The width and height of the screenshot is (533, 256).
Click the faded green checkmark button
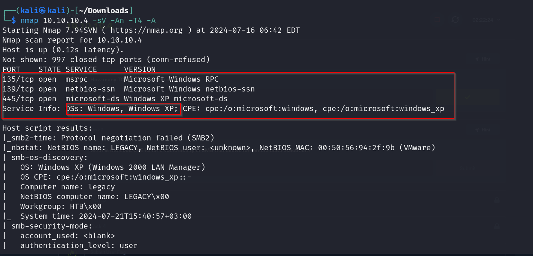pyautogui.click(x=468, y=97)
